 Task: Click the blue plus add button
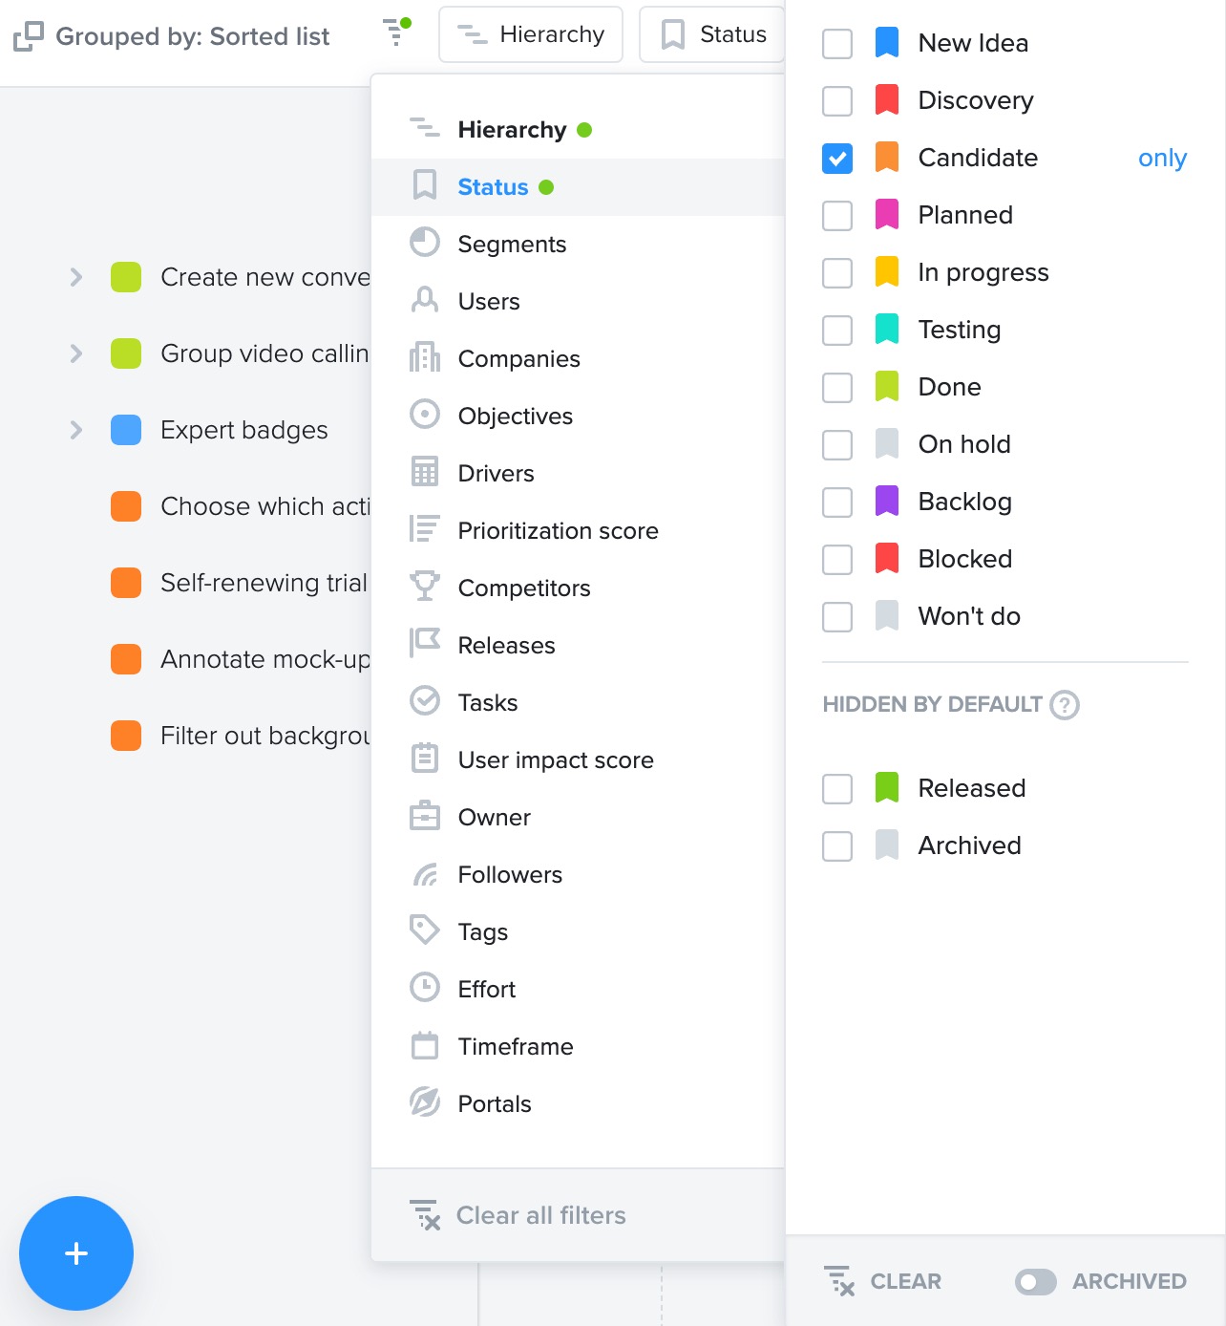(76, 1253)
